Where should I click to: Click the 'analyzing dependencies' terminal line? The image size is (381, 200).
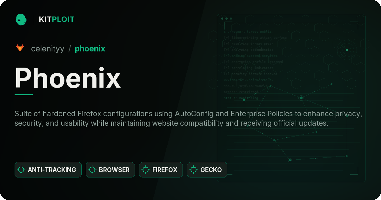pos(249,50)
